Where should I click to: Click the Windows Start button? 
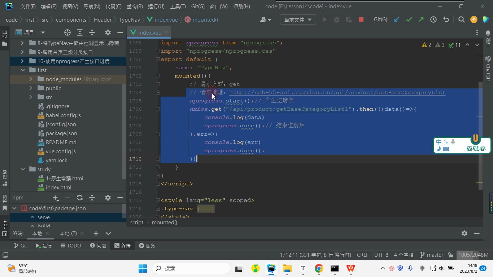143,268
